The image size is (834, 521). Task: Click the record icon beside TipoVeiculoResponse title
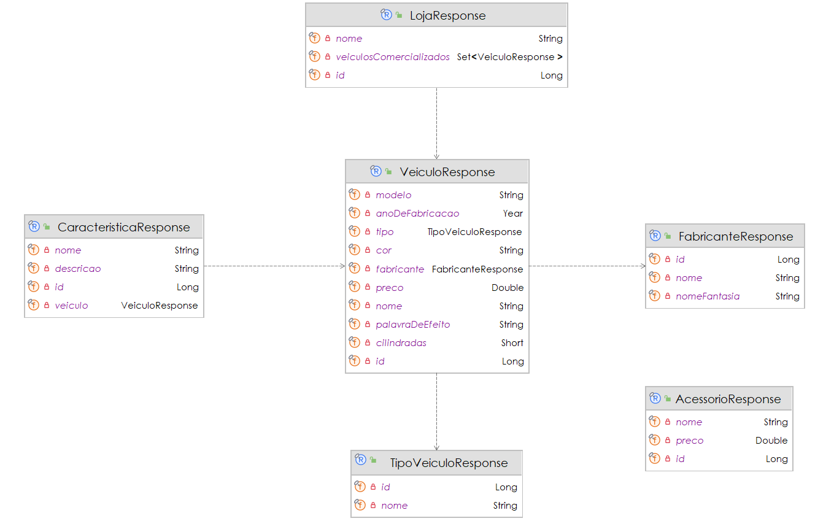[360, 459]
